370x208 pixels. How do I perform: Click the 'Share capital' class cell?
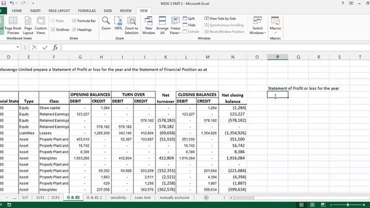coord(54,108)
